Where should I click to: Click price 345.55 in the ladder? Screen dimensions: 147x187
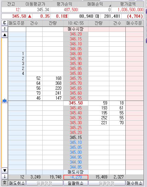(x=76, y=98)
